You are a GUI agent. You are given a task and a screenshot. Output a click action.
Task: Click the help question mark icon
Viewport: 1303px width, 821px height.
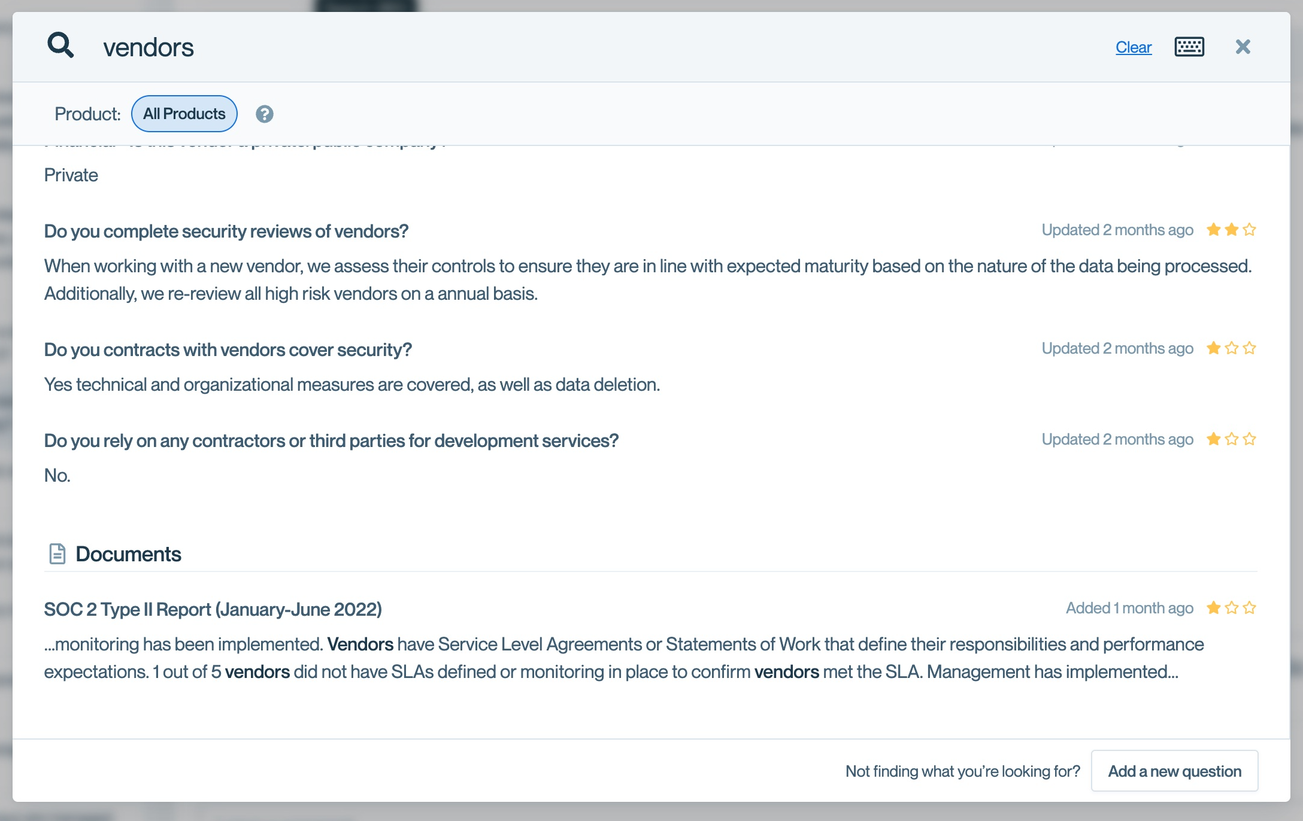pos(264,114)
